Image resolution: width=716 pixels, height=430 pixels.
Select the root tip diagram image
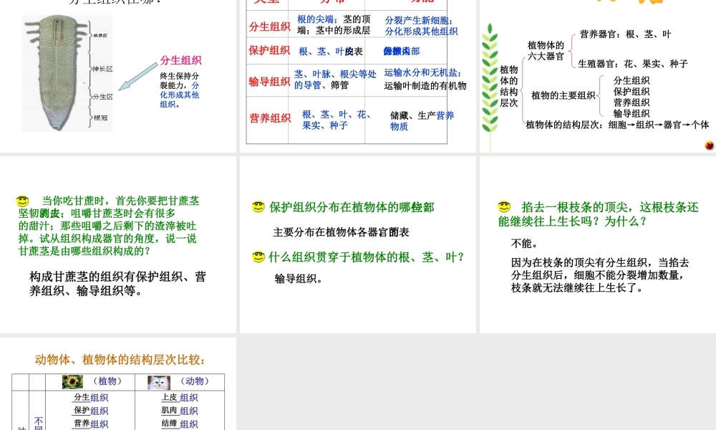coord(67,73)
